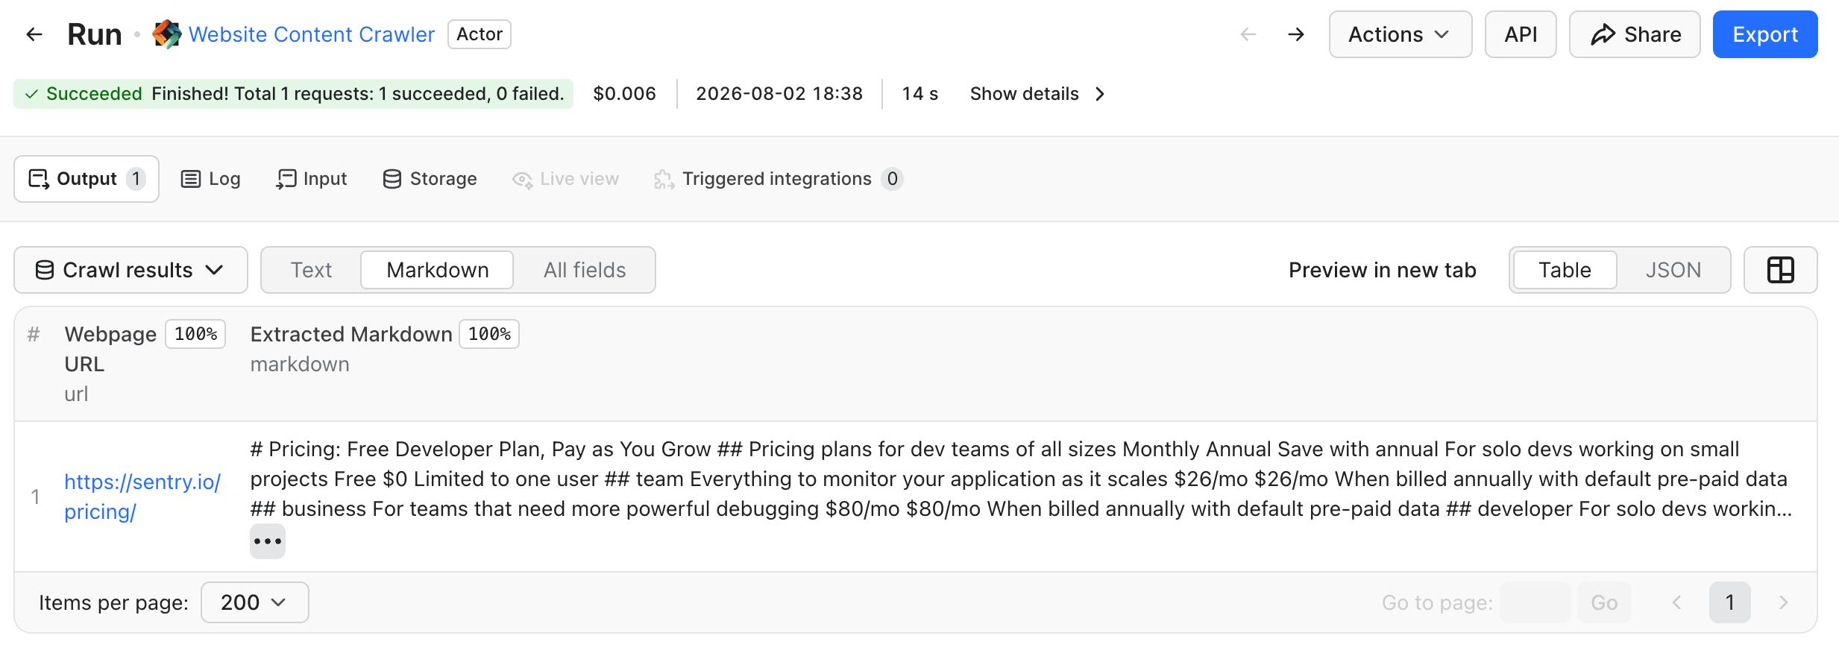Switch to Table display mode
1839x662 pixels.
pyautogui.click(x=1565, y=270)
